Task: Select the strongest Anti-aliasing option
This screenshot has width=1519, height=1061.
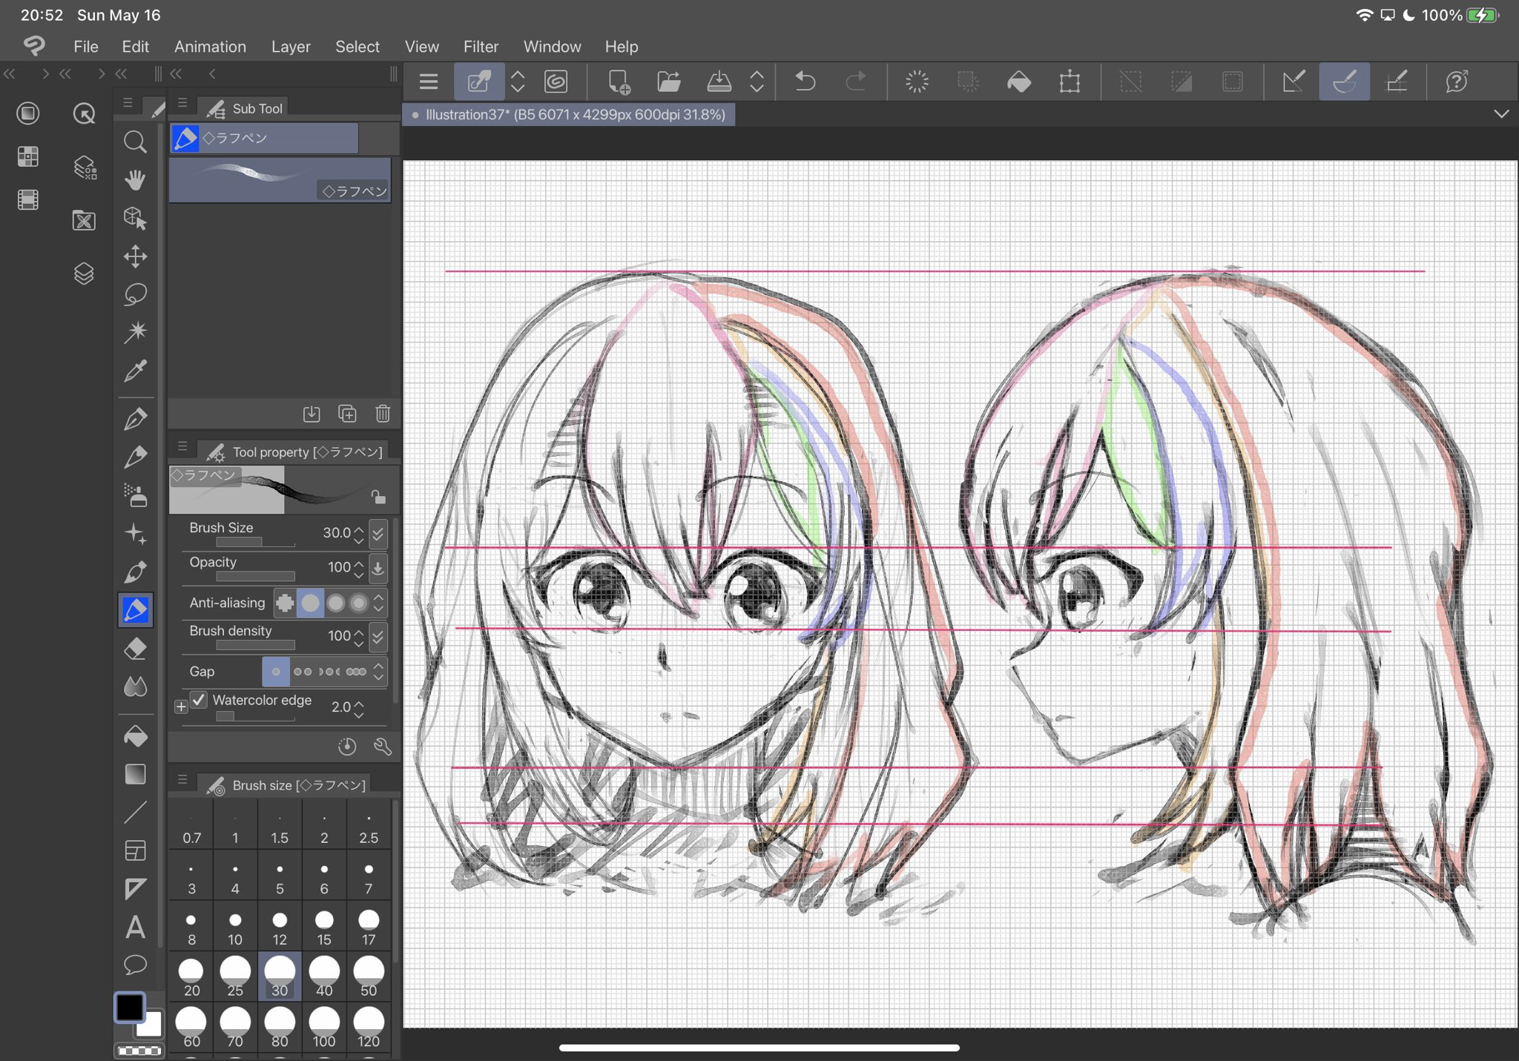Action: [x=359, y=604]
